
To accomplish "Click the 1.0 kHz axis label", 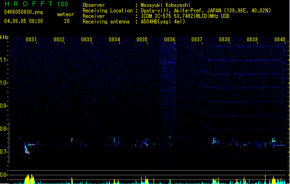I will click(4, 83).
